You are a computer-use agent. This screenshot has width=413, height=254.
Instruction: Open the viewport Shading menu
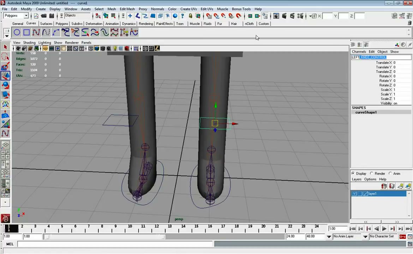pyautogui.click(x=29, y=42)
